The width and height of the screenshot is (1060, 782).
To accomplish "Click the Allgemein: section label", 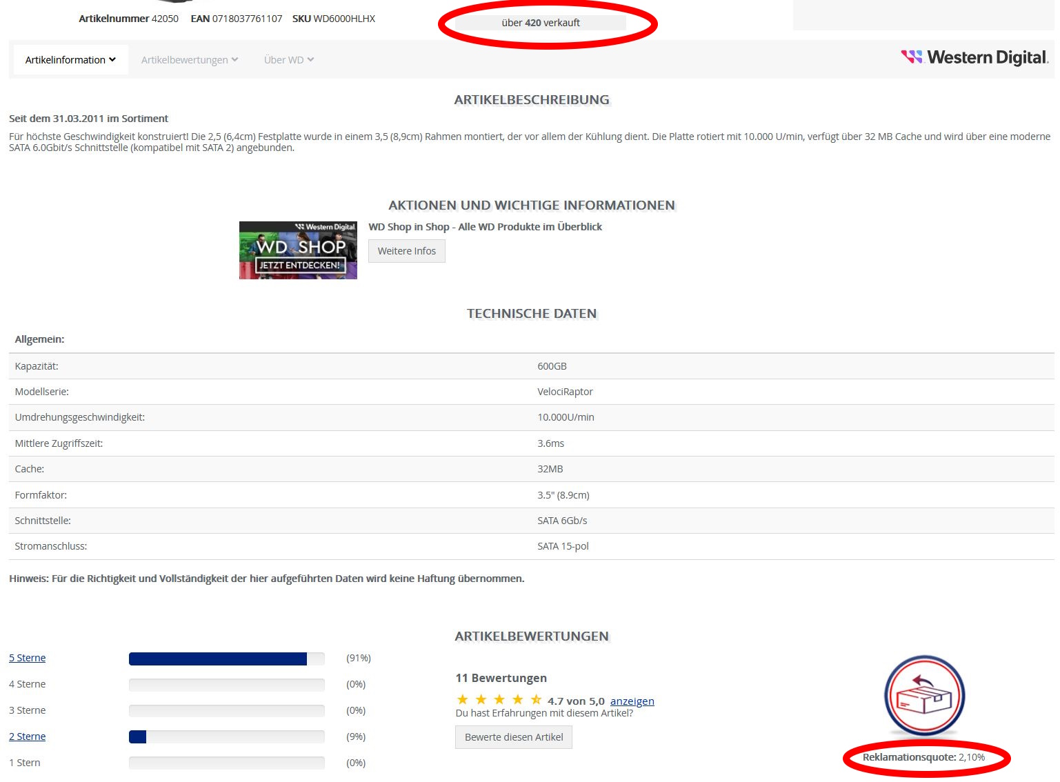I will click(x=40, y=339).
